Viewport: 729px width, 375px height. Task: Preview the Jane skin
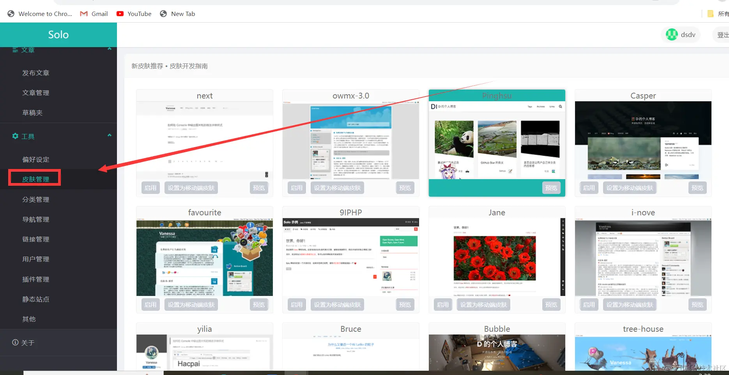[551, 305]
